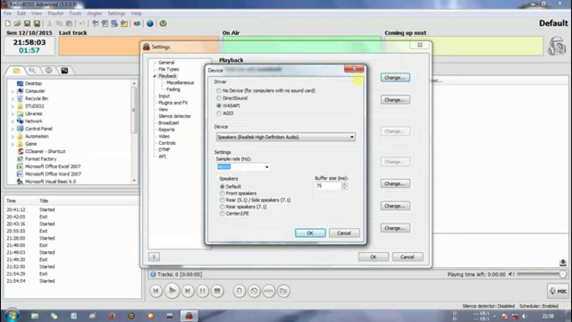
Task: Click the red-and-blue toolbar icon
Action: (137, 23)
